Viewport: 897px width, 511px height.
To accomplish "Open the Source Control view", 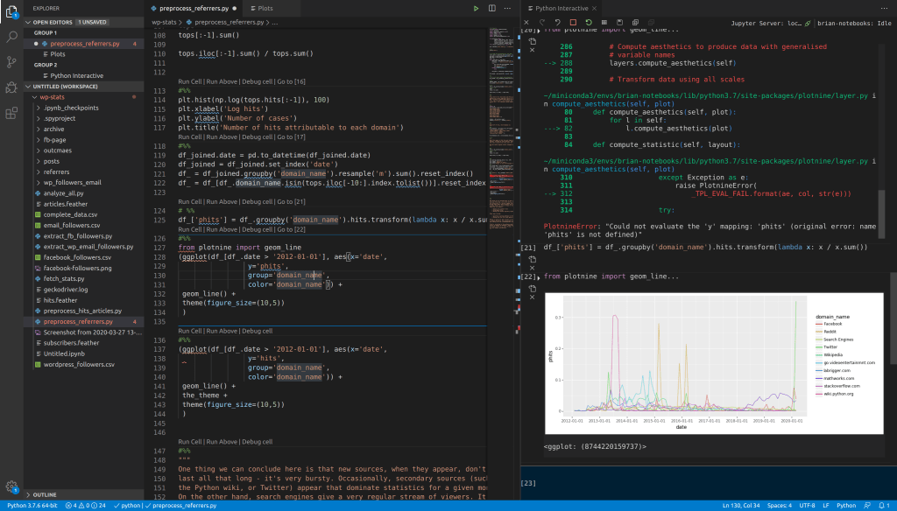I will 11,62.
